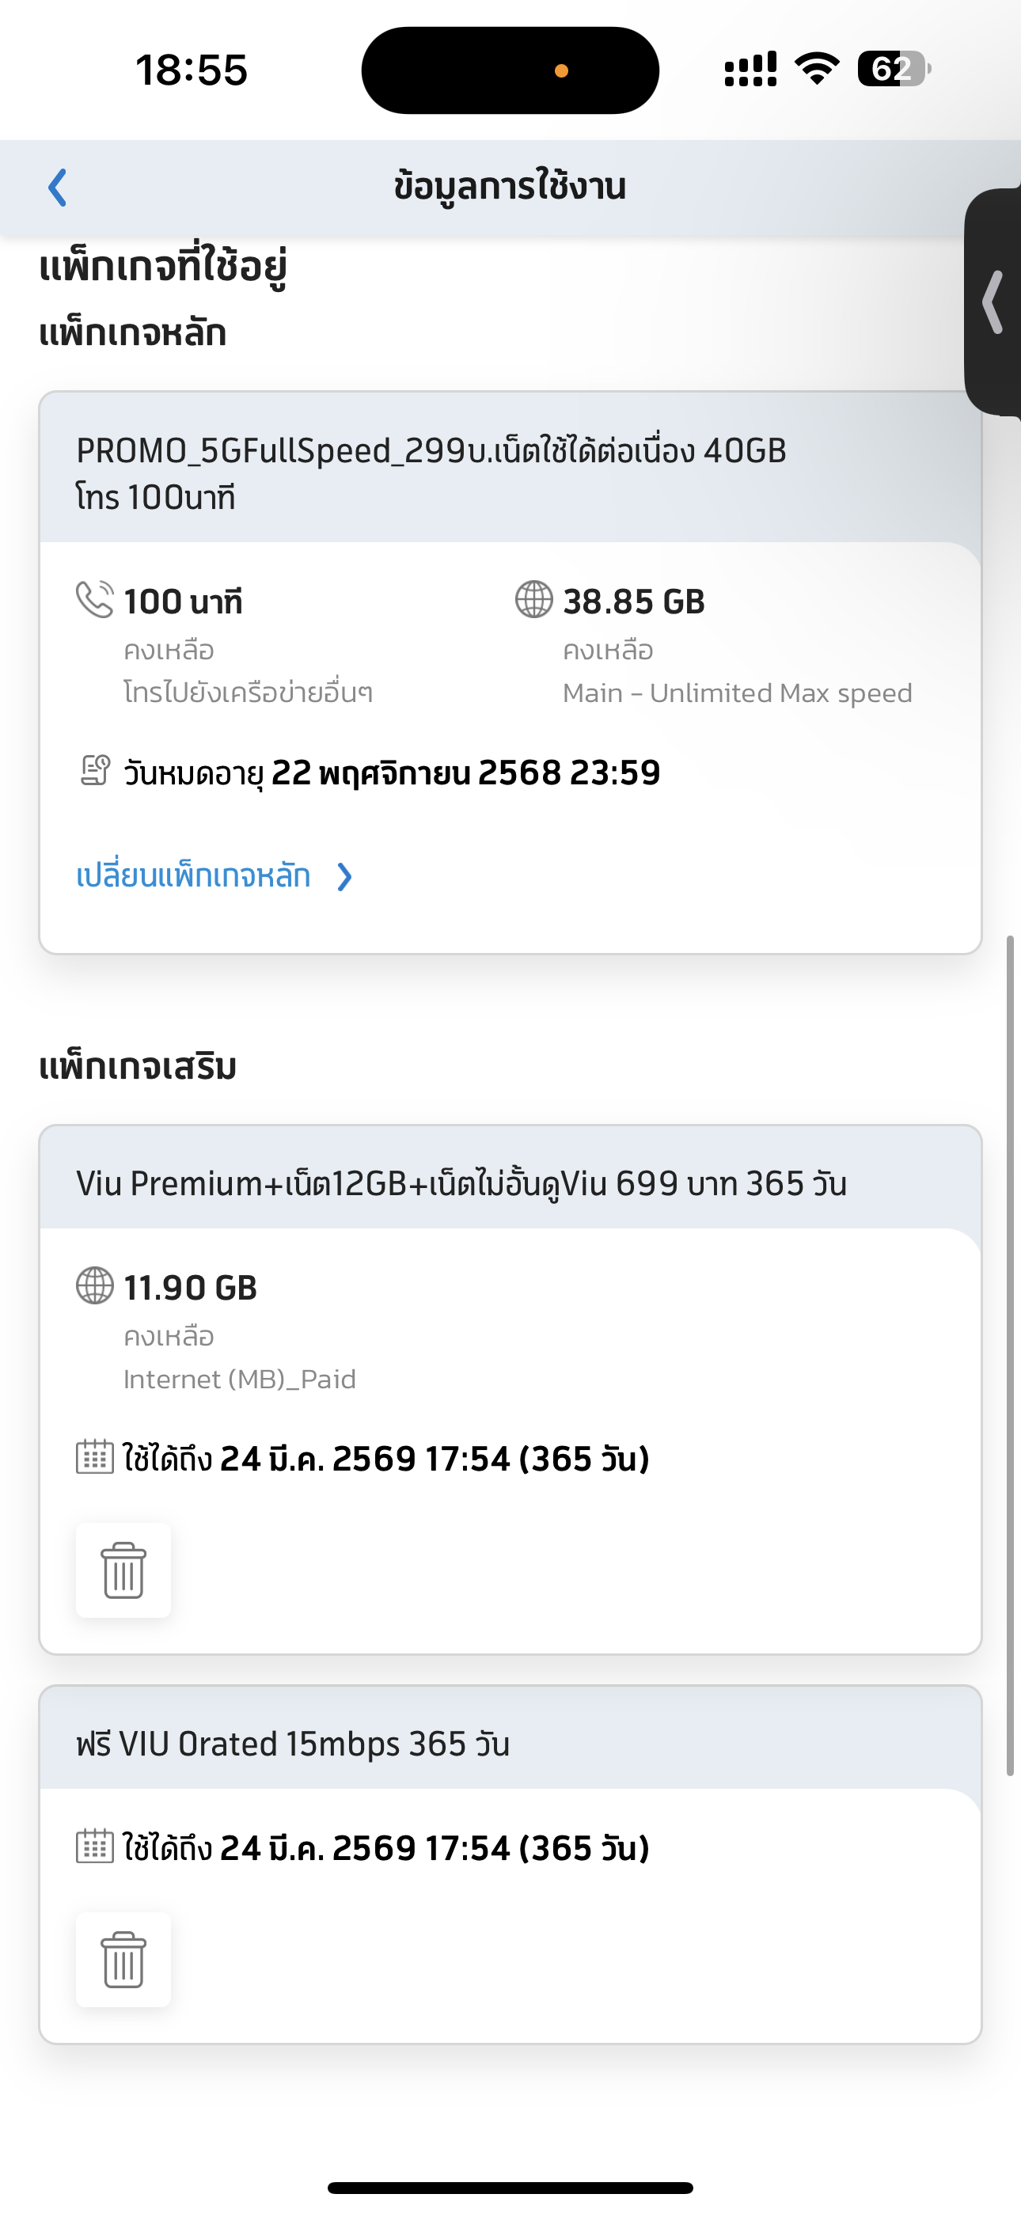Click the vertical scrollbar on right edge

[x=1011, y=1356]
